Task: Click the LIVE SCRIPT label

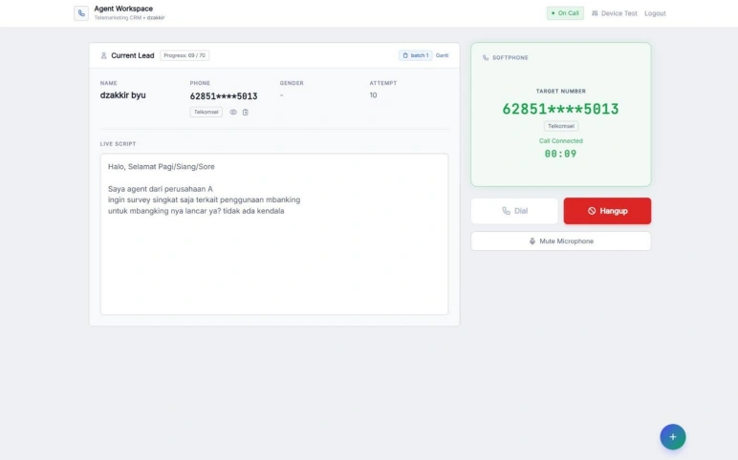Action: (x=118, y=144)
